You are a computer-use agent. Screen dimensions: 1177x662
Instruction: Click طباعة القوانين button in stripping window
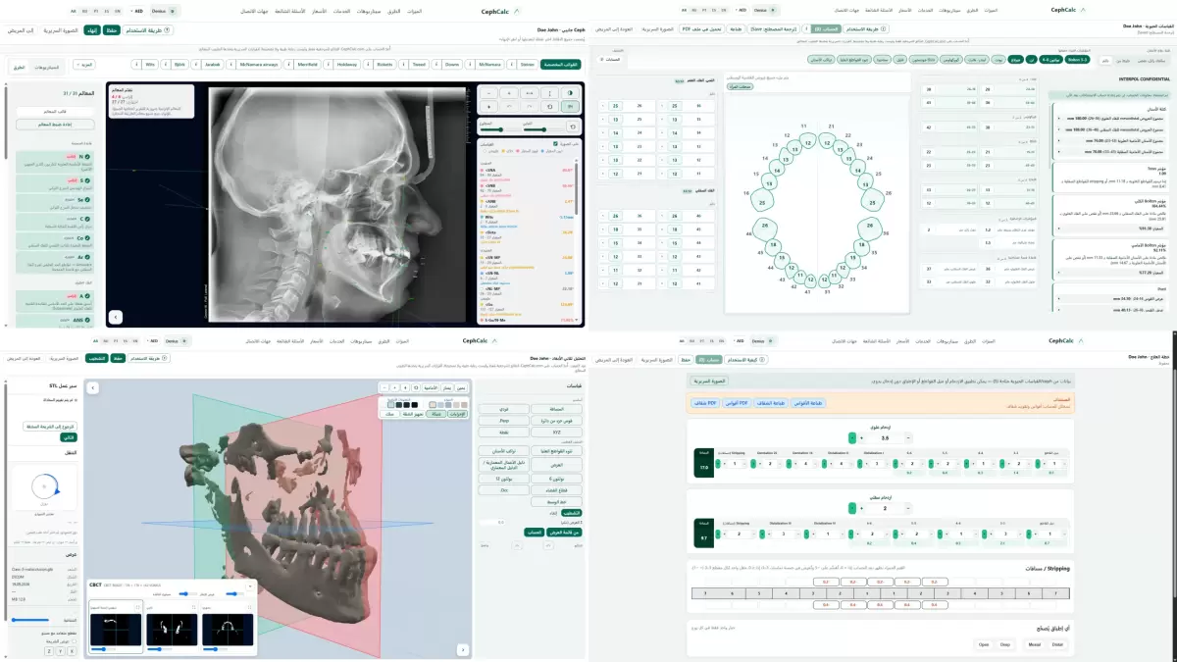[808, 403]
